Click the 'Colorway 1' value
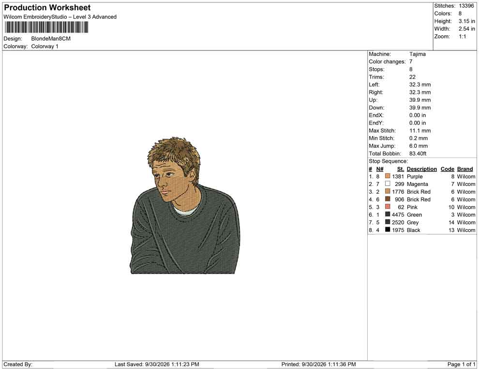Screen dimensions: 479x369 [x=45, y=46]
